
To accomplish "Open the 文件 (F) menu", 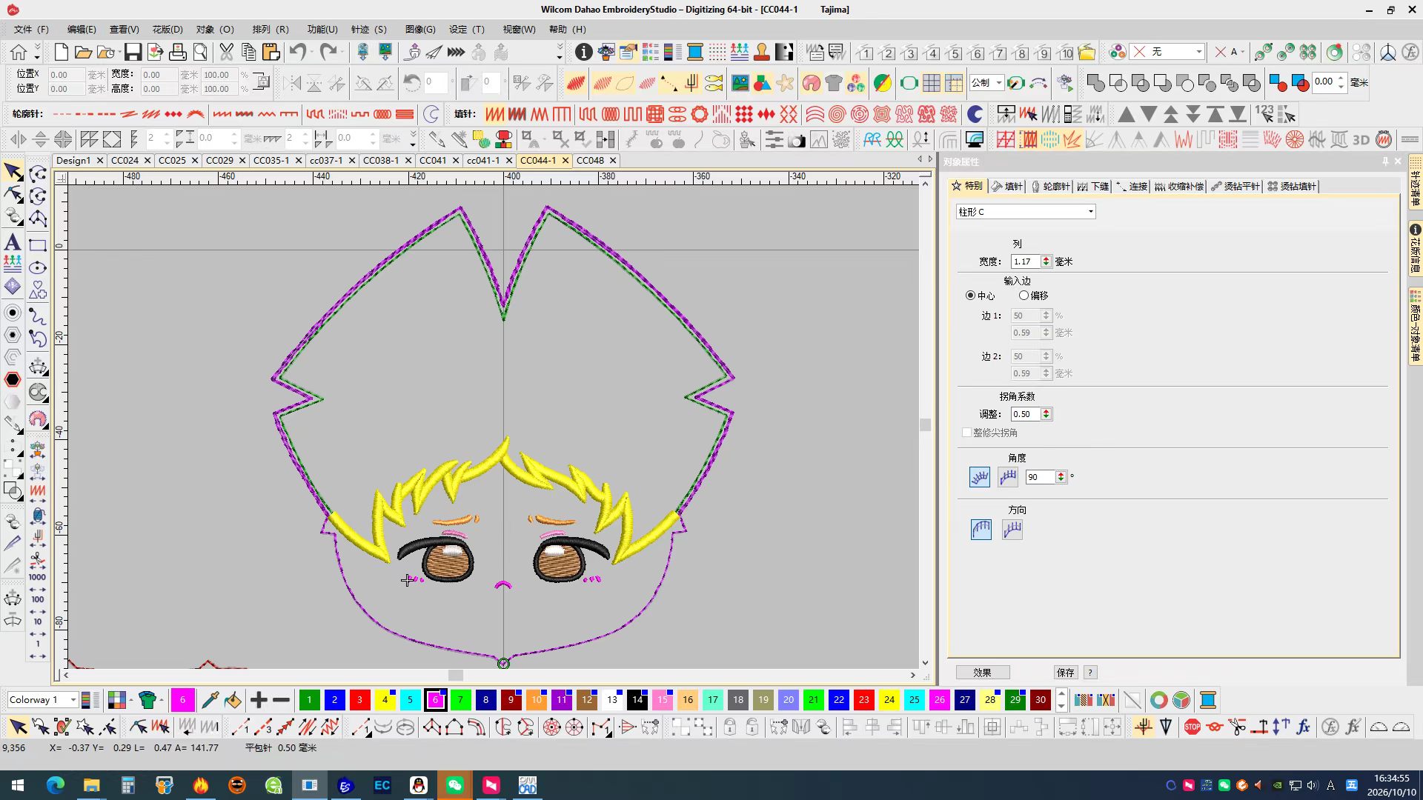I will 31,29.
